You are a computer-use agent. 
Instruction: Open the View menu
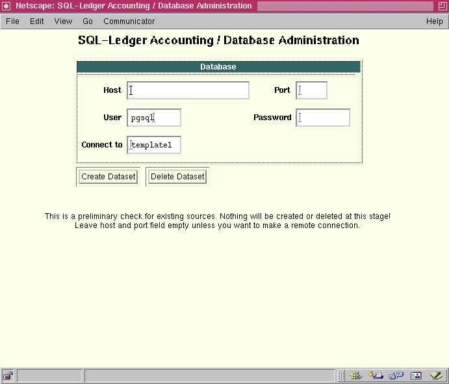[x=63, y=21]
